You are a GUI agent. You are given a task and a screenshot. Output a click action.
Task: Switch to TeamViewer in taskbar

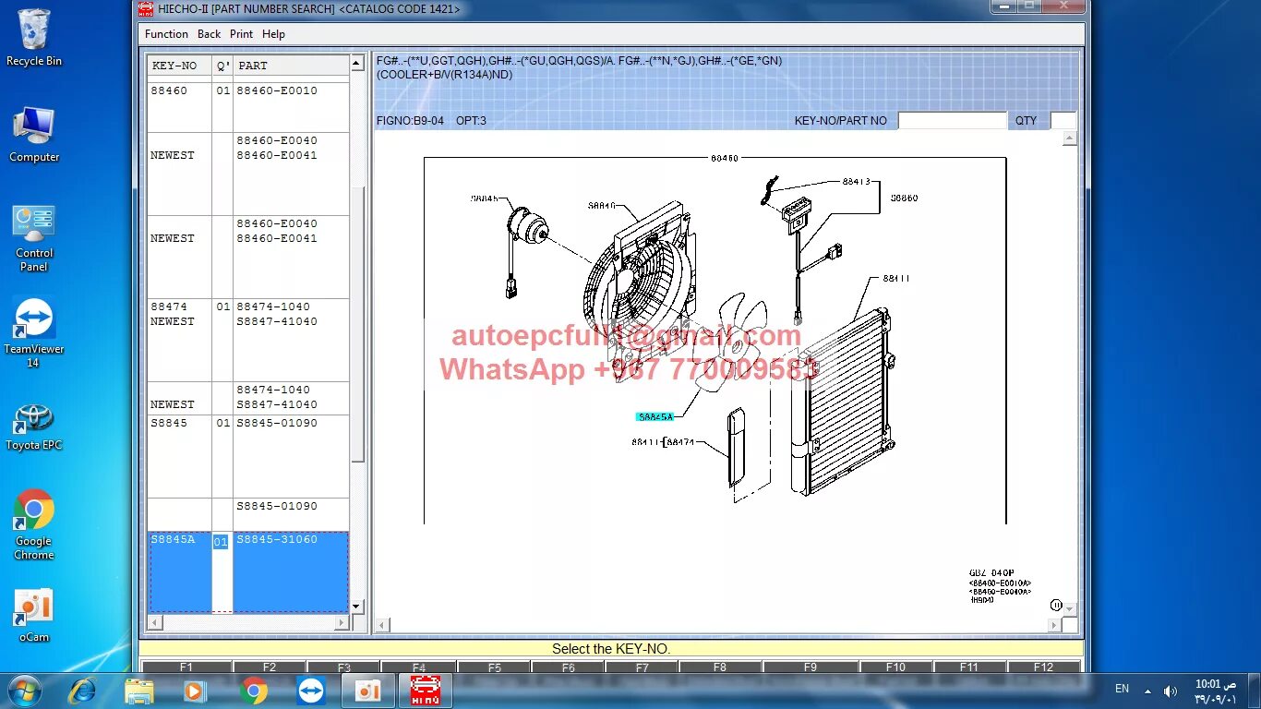pos(311,691)
